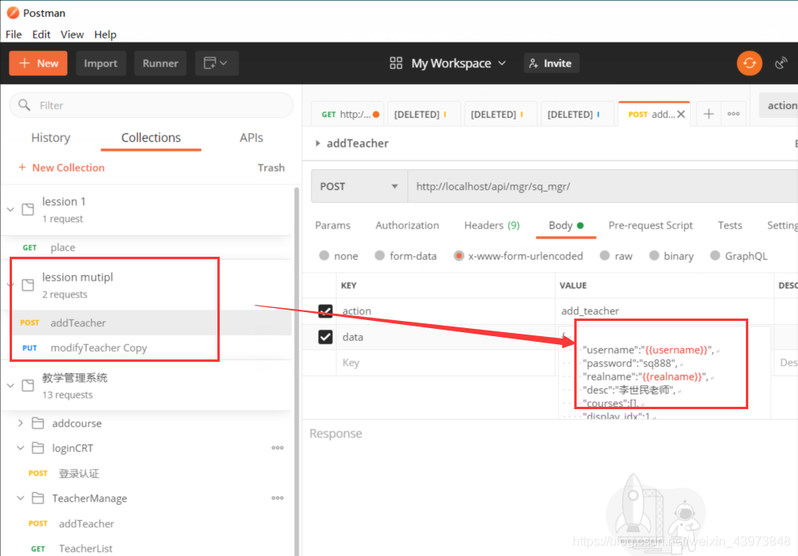Select x-www-form-urlencoded body type
The width and height of the screenshot is (798, 556).
click(459, 256)
